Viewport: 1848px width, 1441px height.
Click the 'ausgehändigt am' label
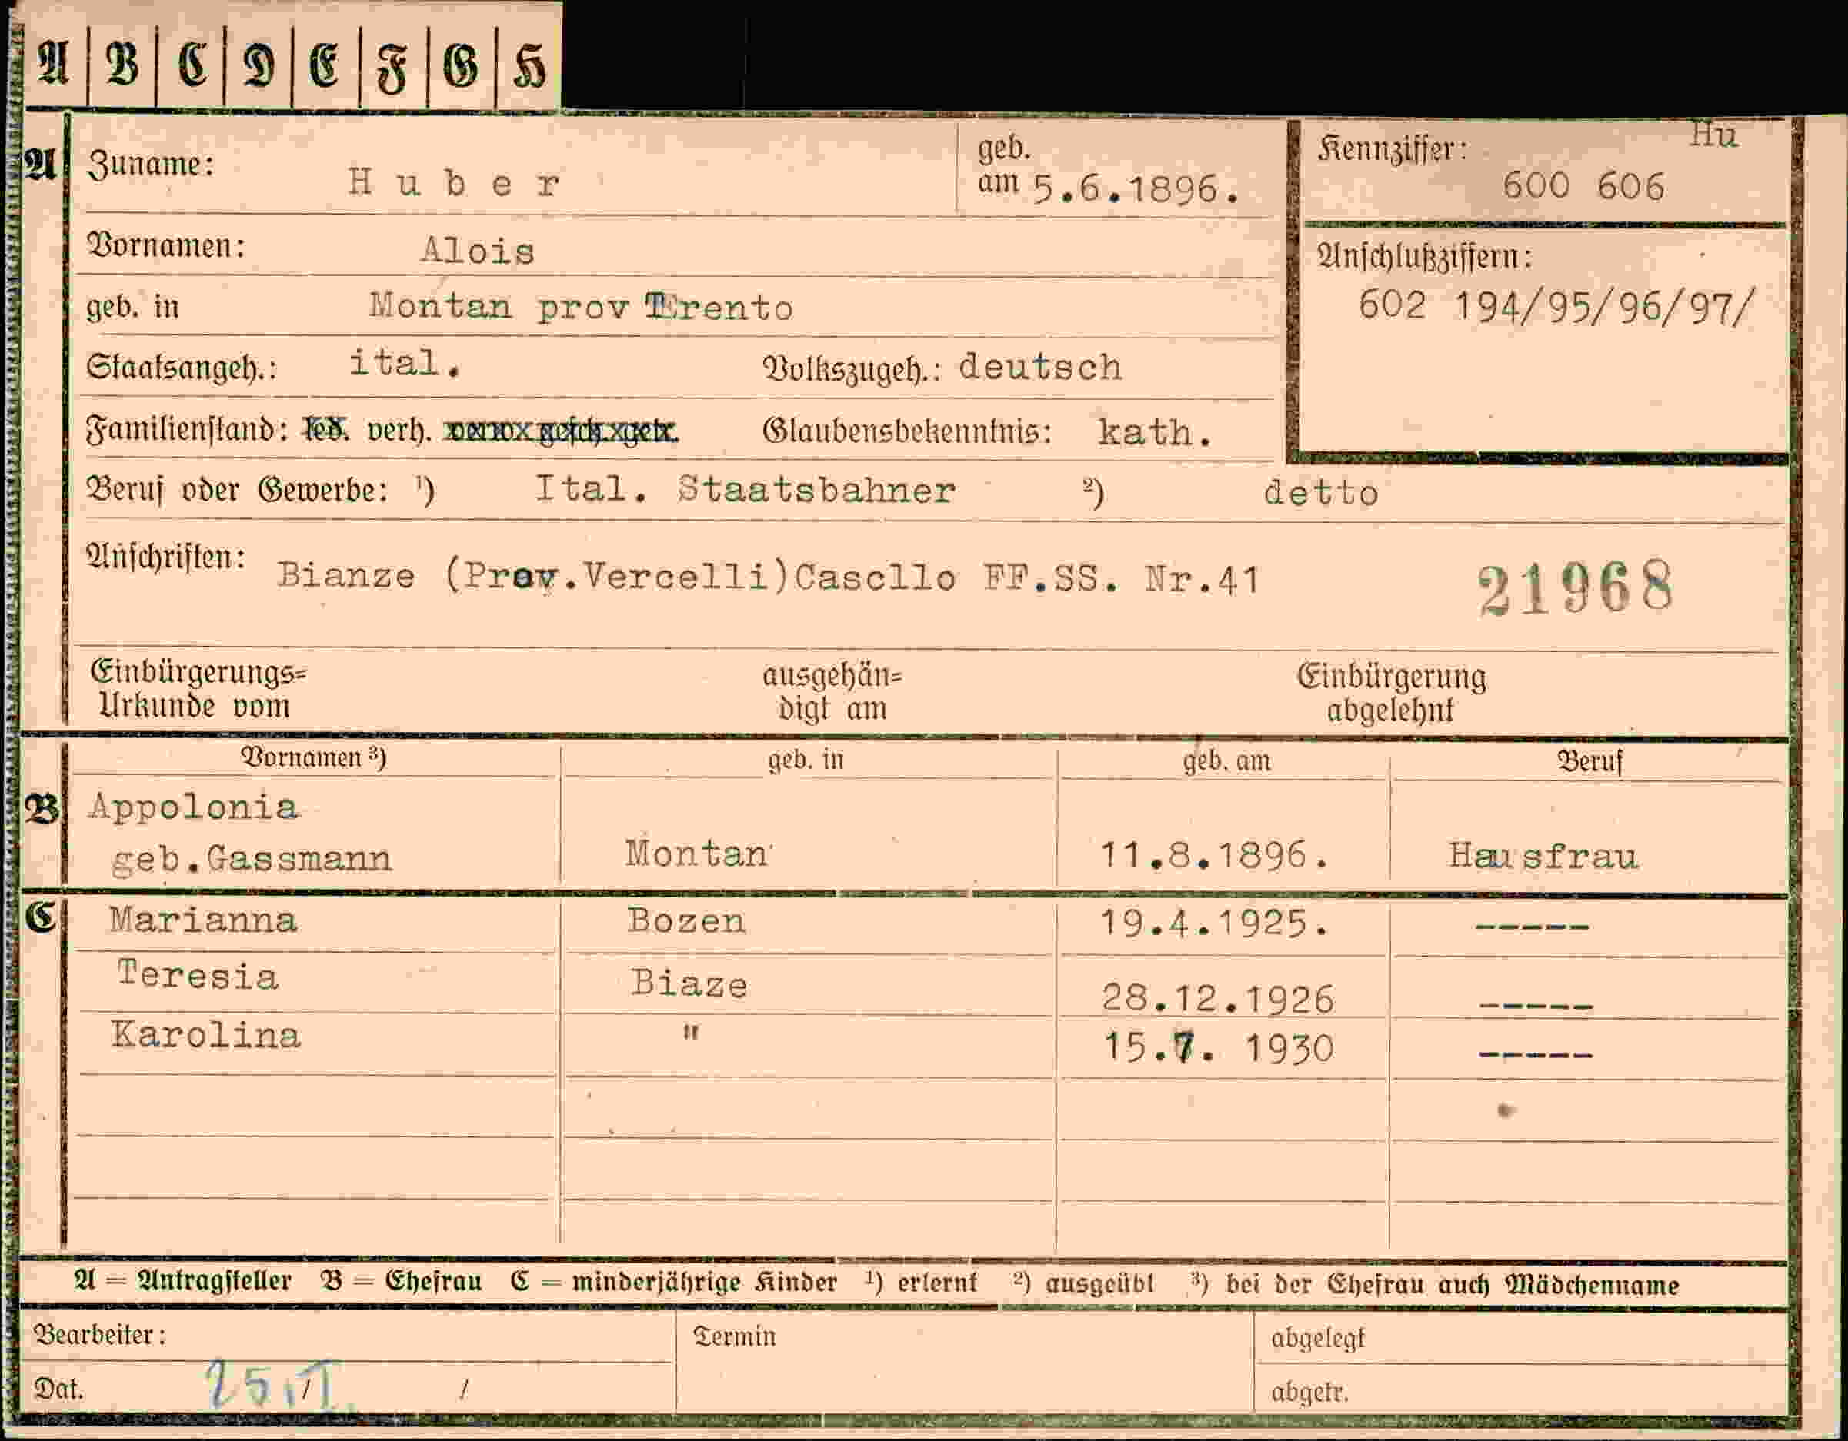[x=832, y=692]
